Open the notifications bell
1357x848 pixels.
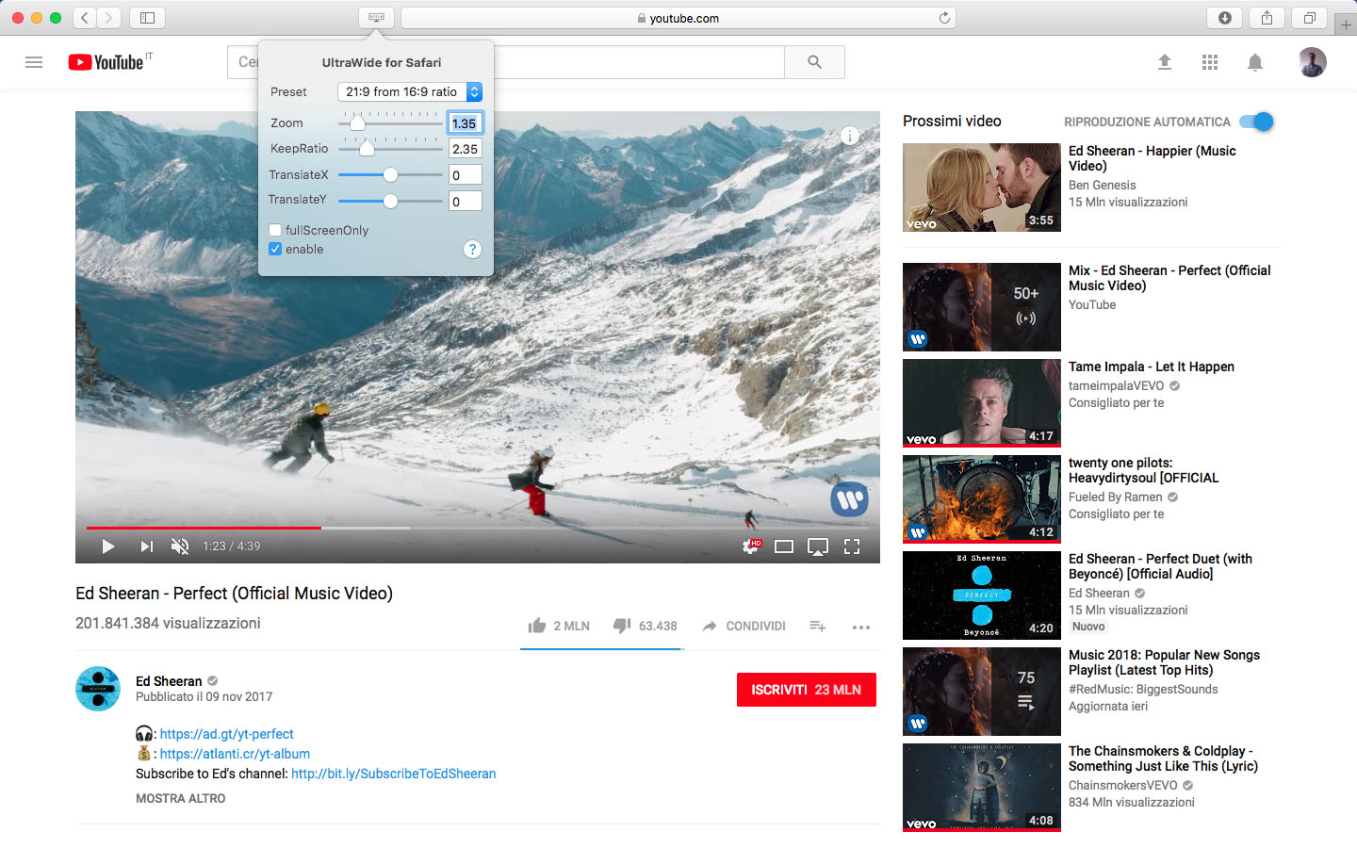1255,62
